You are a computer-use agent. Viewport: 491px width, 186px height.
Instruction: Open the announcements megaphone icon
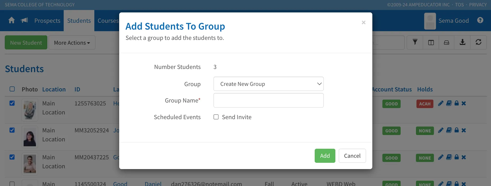pos(24,20)
